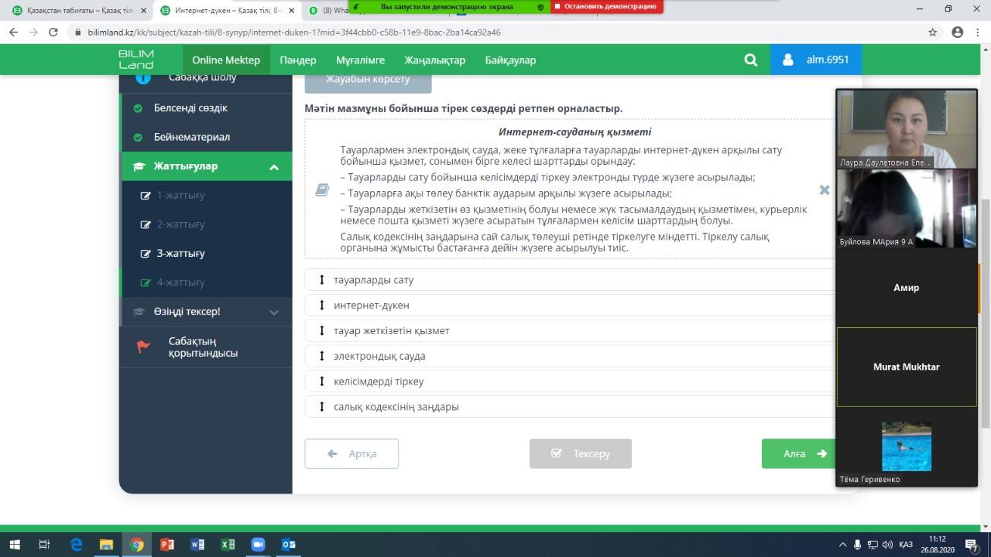Click the search magnifier icon in header

(750, 60)
